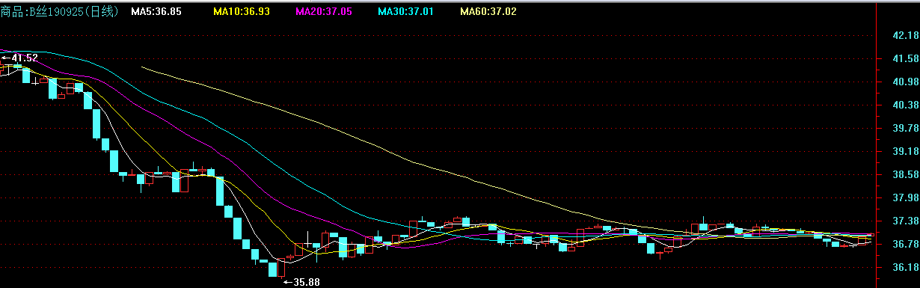Click the 41.52 high price marker

click(x=19, y=58)
